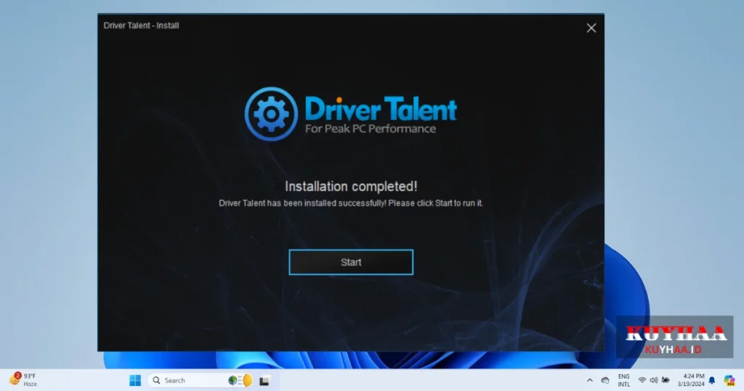Show hidden system tray icons
Image resolution: width=744 pixels, height=391 pixels.
[x=590, y=380]
